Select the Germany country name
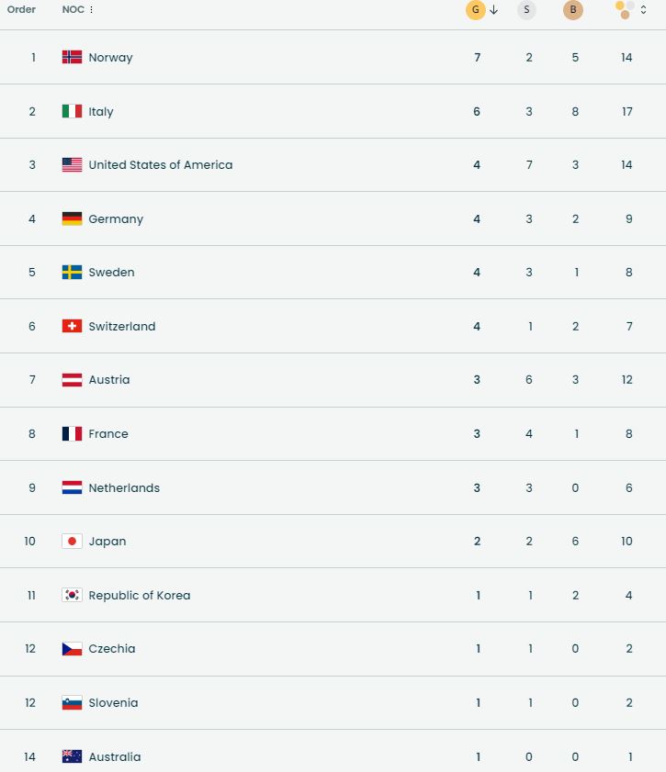The width and height of the screenshot is (666, 772). 116,219
